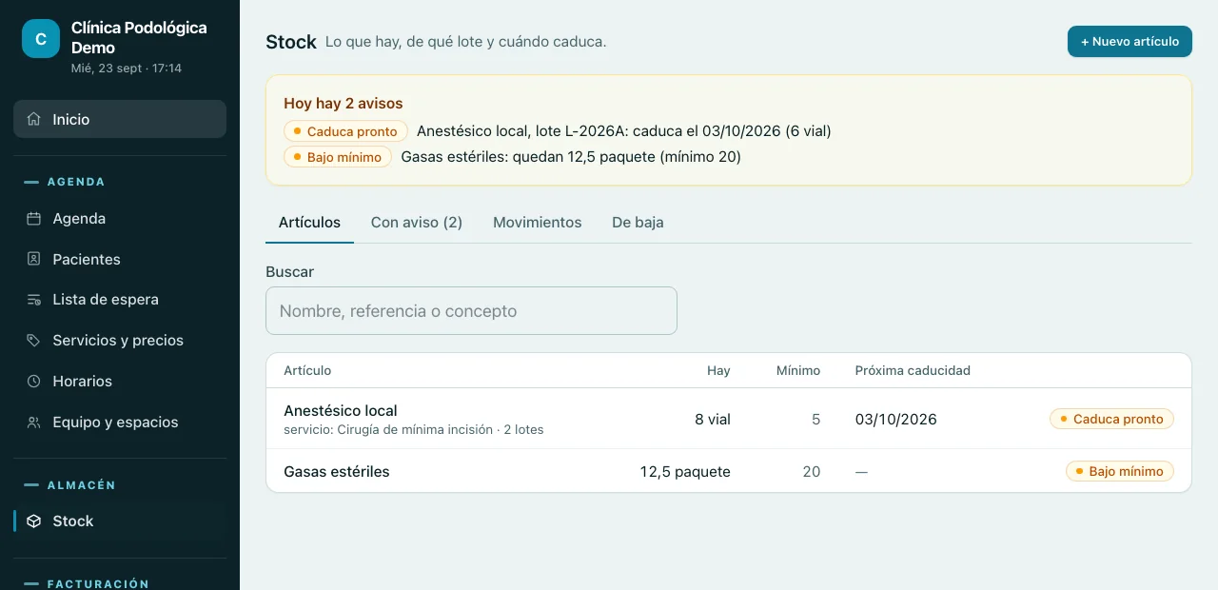Click the date Mié, 23 sept · 17:14

pos(127,69)
